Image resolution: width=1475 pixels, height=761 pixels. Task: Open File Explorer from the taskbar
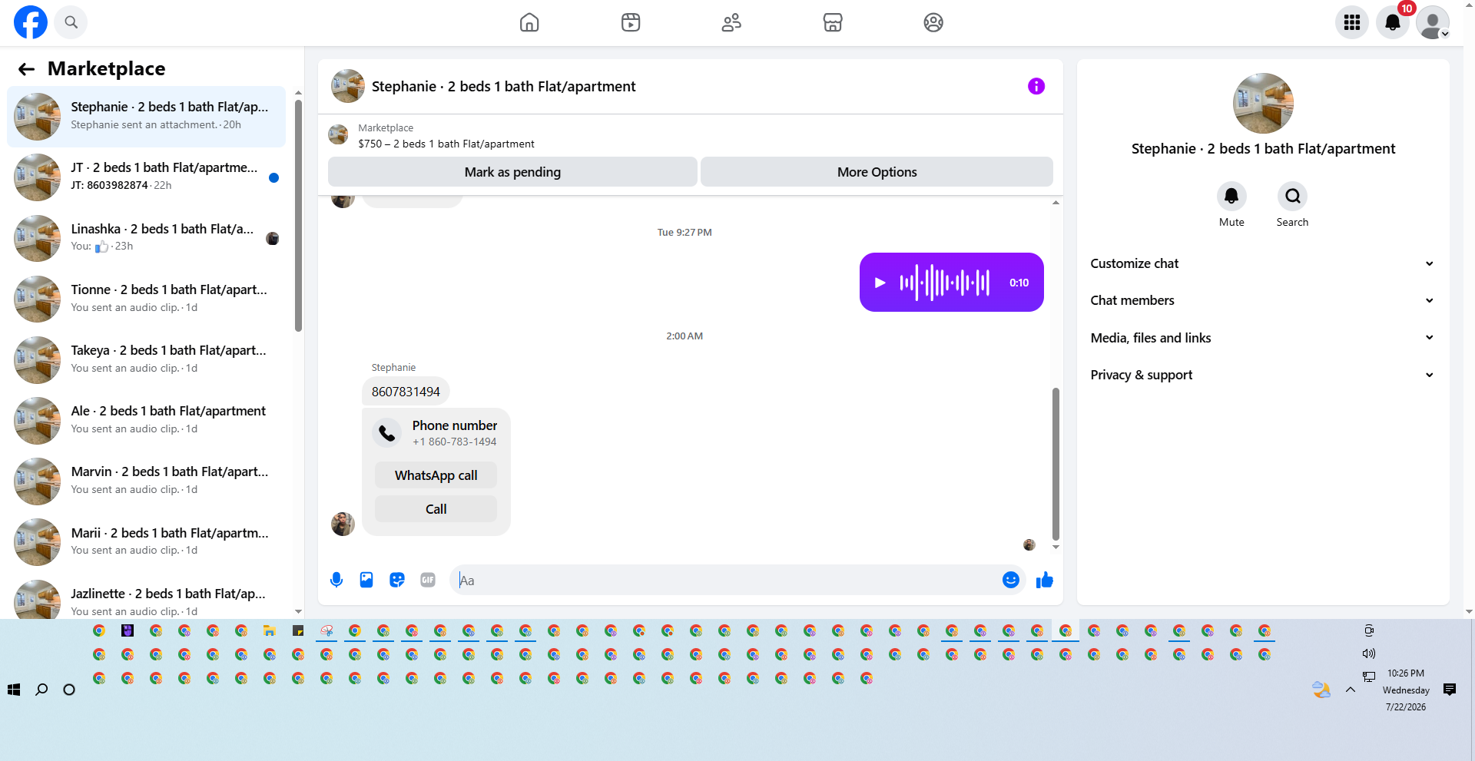(270, 630)
